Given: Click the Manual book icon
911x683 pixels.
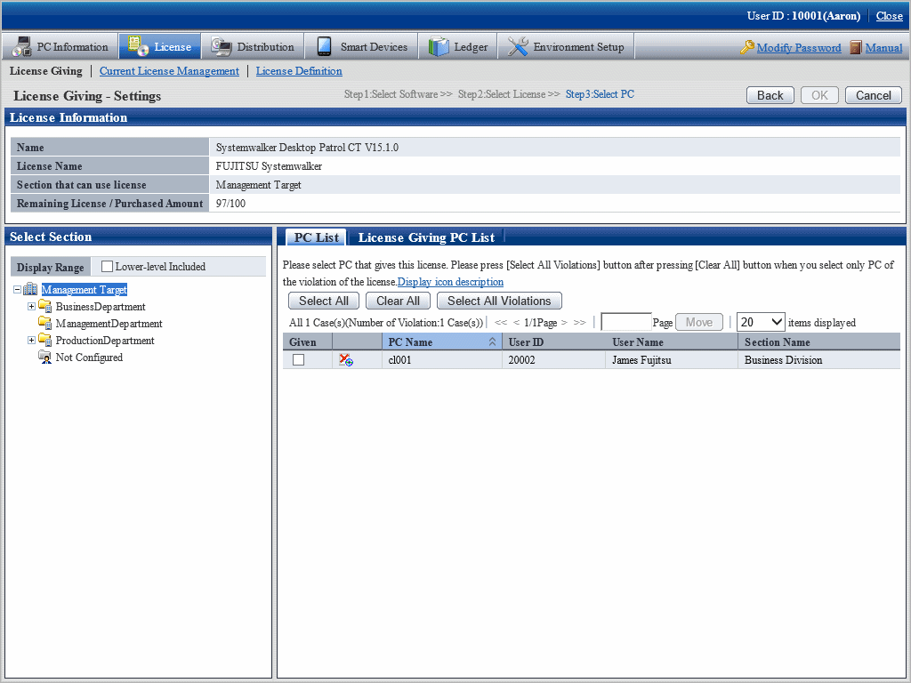Looking at the screenshot, I should click(855, 47).
